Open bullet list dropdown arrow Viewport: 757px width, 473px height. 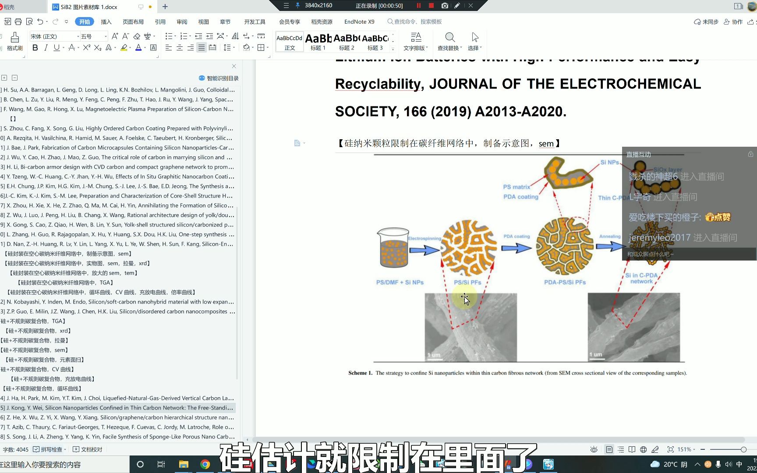(x=175, y=36)
